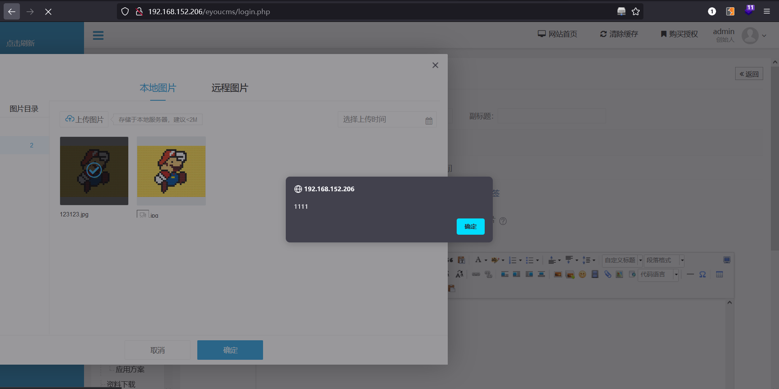Click the text highlight ab icon

pos(495,260)
